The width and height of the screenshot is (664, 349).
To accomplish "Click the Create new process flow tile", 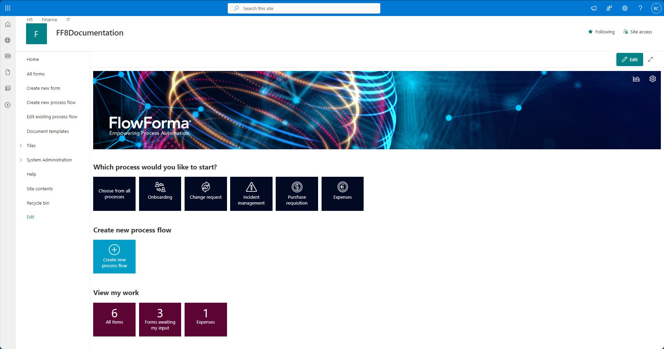I will tap(114, 257).
